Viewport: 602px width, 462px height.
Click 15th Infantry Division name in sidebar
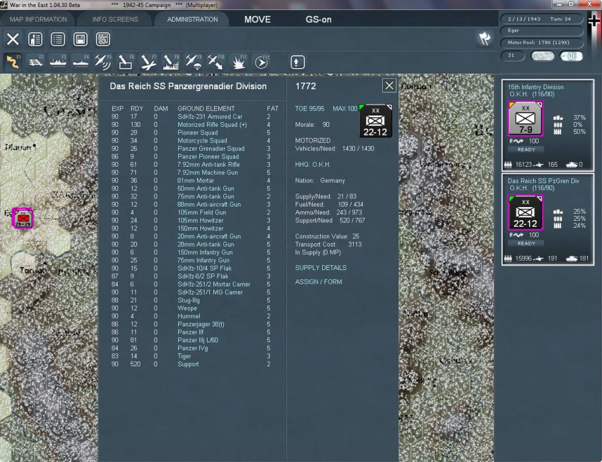(536, 87)
